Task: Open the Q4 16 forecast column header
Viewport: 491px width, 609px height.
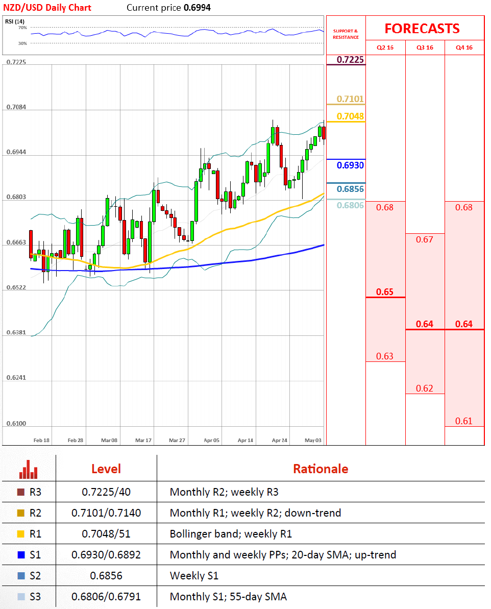Action: coord(464,47)
